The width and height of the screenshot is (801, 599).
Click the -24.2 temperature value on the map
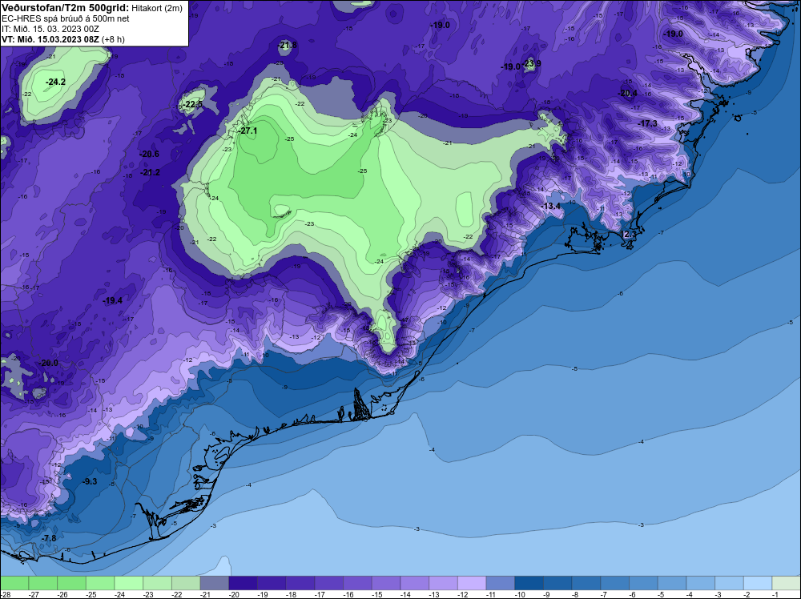(55, 82)
